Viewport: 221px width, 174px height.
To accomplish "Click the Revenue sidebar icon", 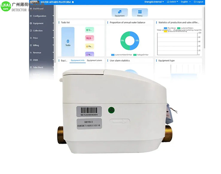I will click(x=31, y=53).
